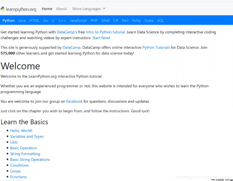The image size is (233, 181).
Task: Select the C language tab
Action: point(53,20)
